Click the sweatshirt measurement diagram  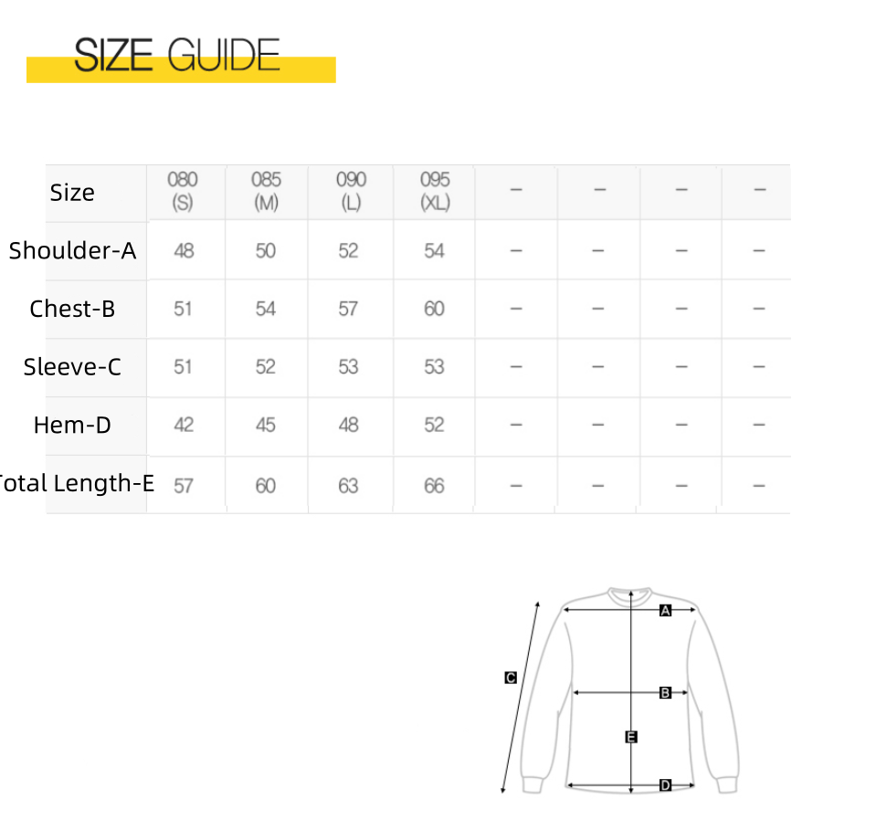(x=620, y=690)
